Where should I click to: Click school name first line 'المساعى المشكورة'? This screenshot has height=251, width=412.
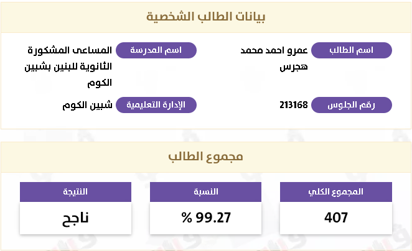pyautogui.click(x=71, y=50)
